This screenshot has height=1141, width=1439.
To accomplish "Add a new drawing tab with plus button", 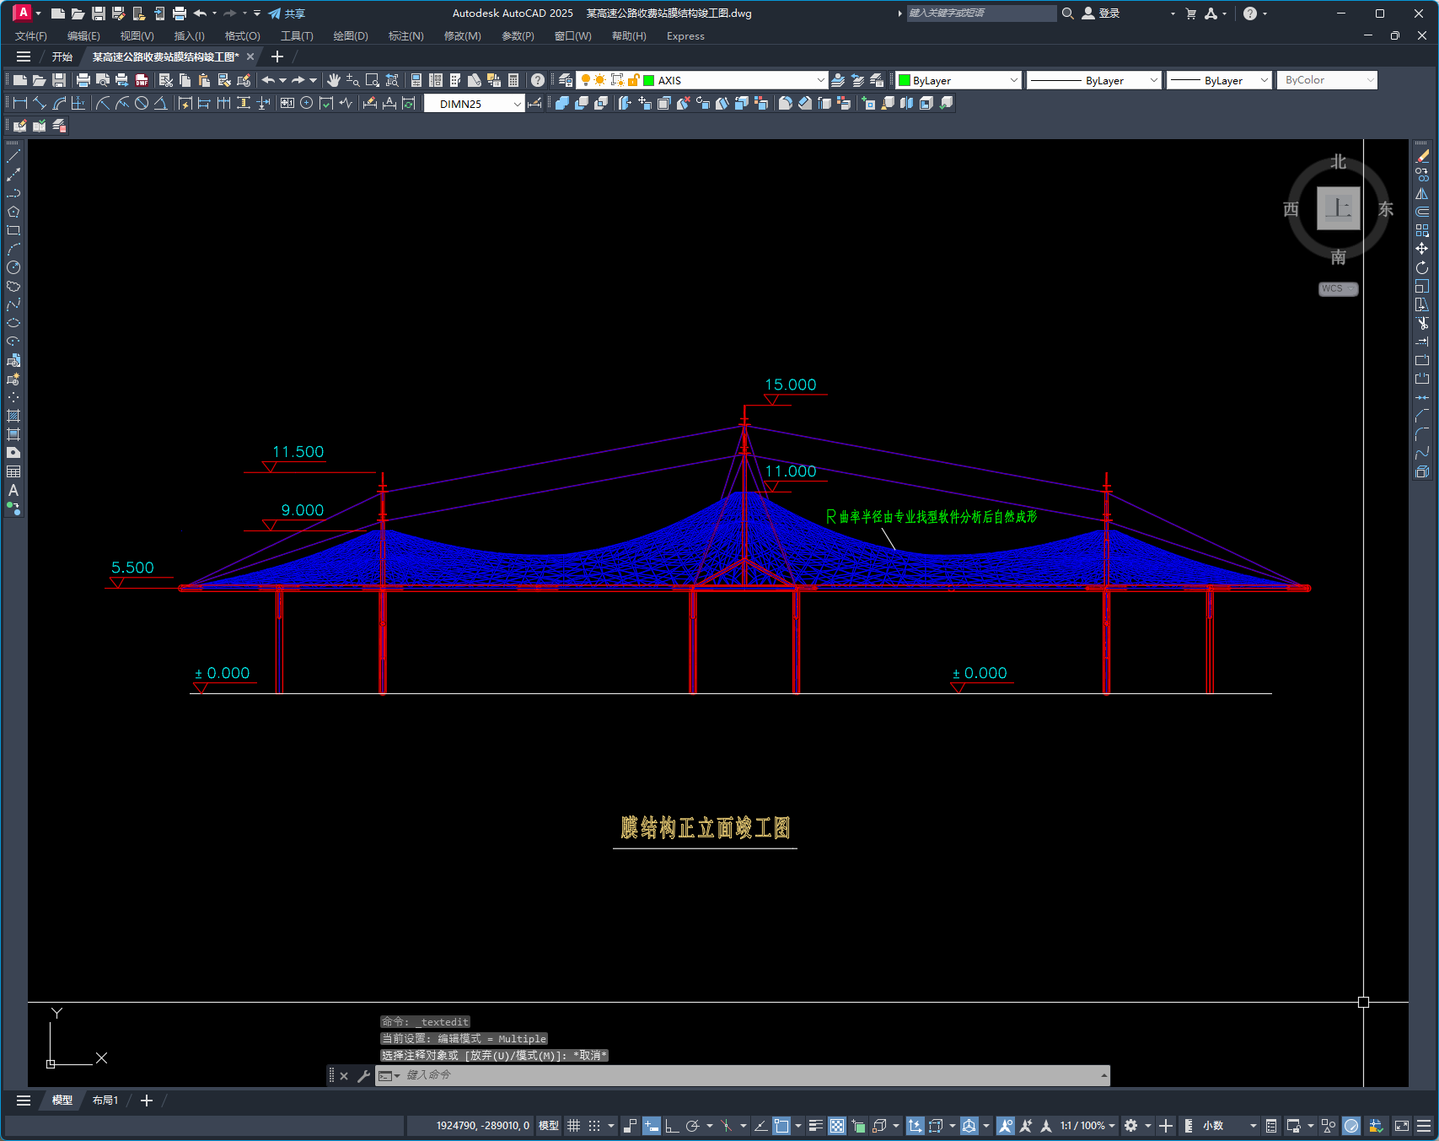I will [277, 57].
